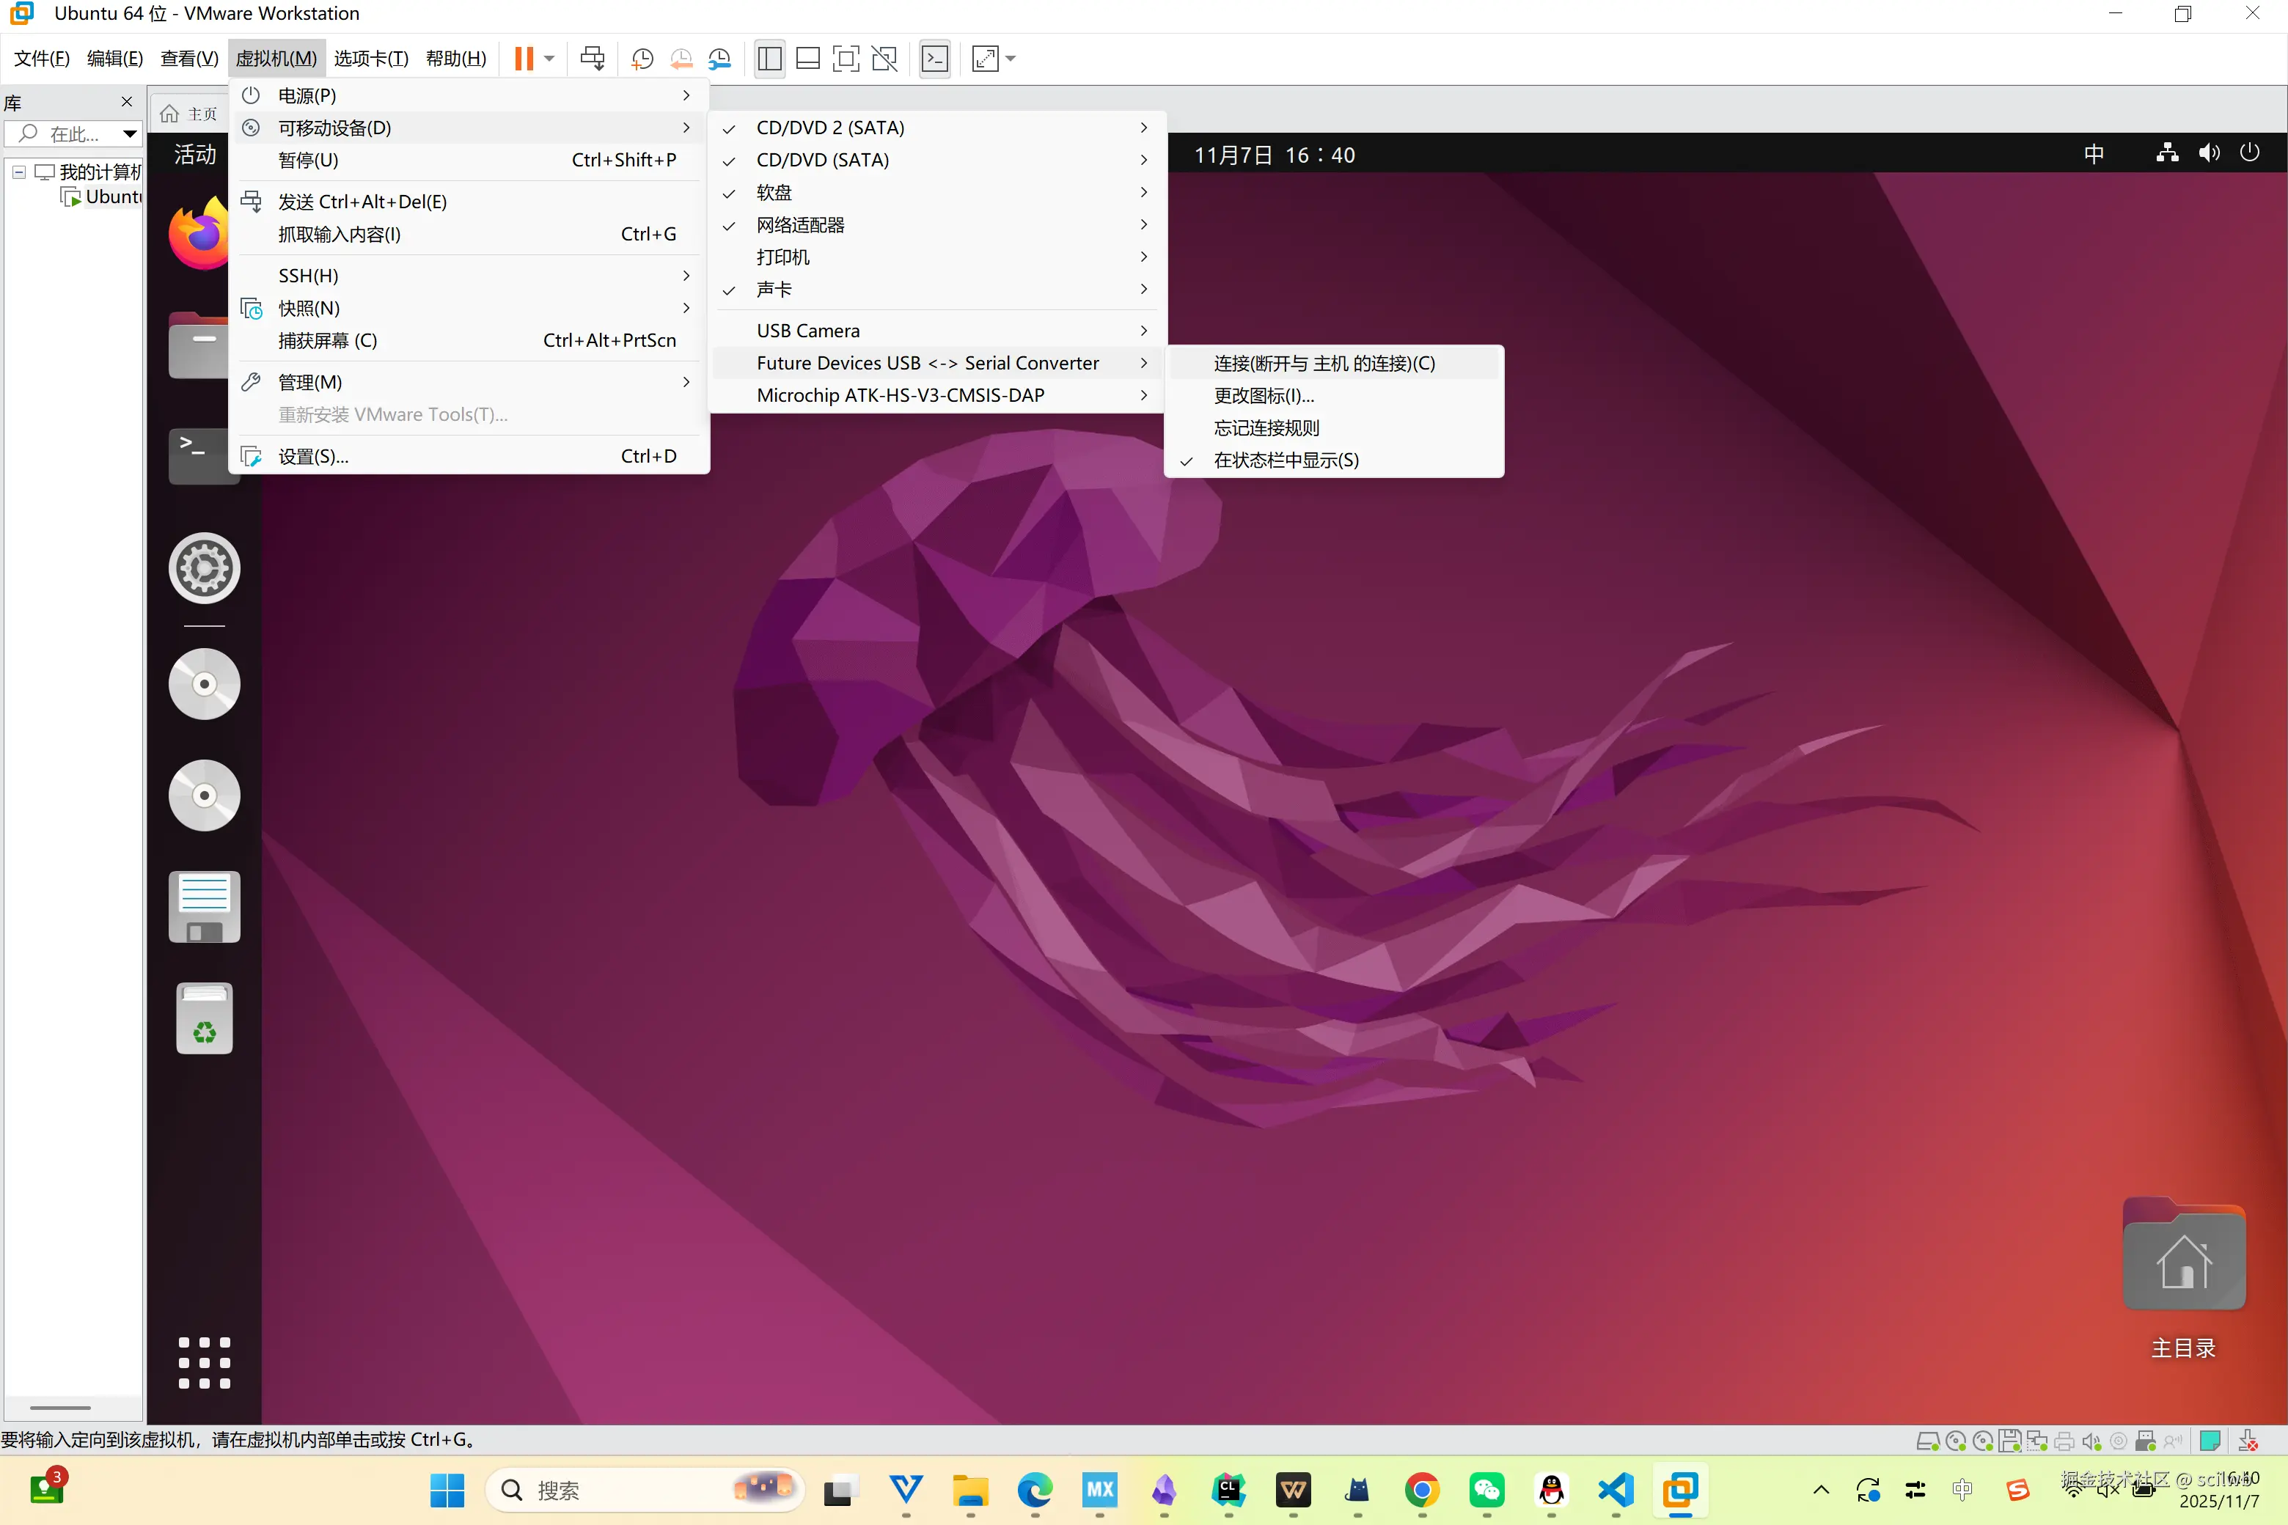The image size is (2288, 1525).
Task: Click the pause virtual machine toolbar icon
Action: [x=524, y=59]
